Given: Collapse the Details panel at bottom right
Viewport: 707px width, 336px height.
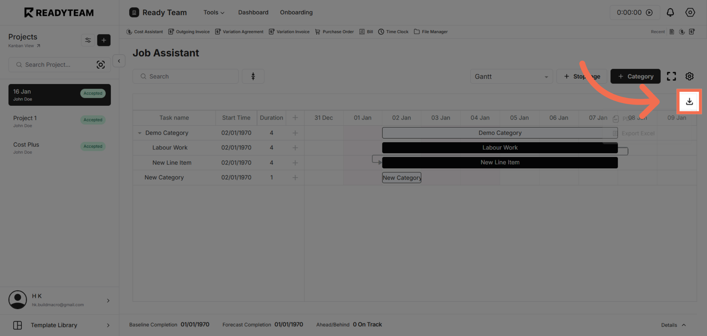Looking at the screenshot, I should 673,325.
